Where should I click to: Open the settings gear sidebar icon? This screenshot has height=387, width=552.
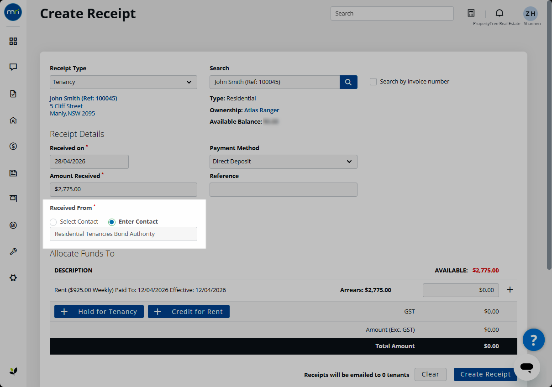13,278
